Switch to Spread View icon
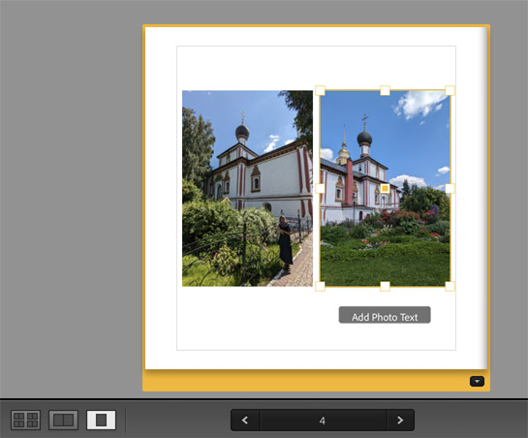Screen dimensions: 528x438 pos(63,421)
